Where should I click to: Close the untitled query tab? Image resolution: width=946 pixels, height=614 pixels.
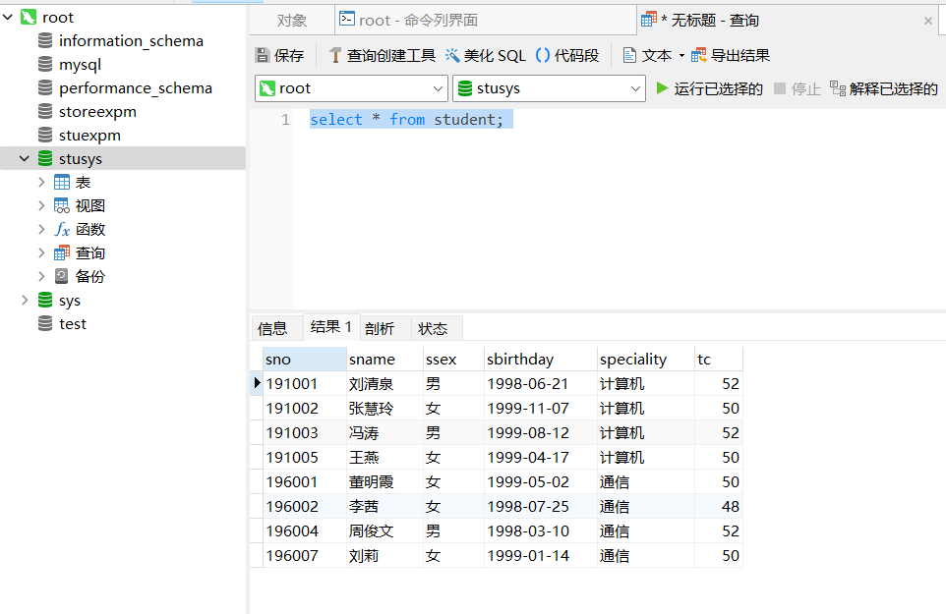click(927, 21)
